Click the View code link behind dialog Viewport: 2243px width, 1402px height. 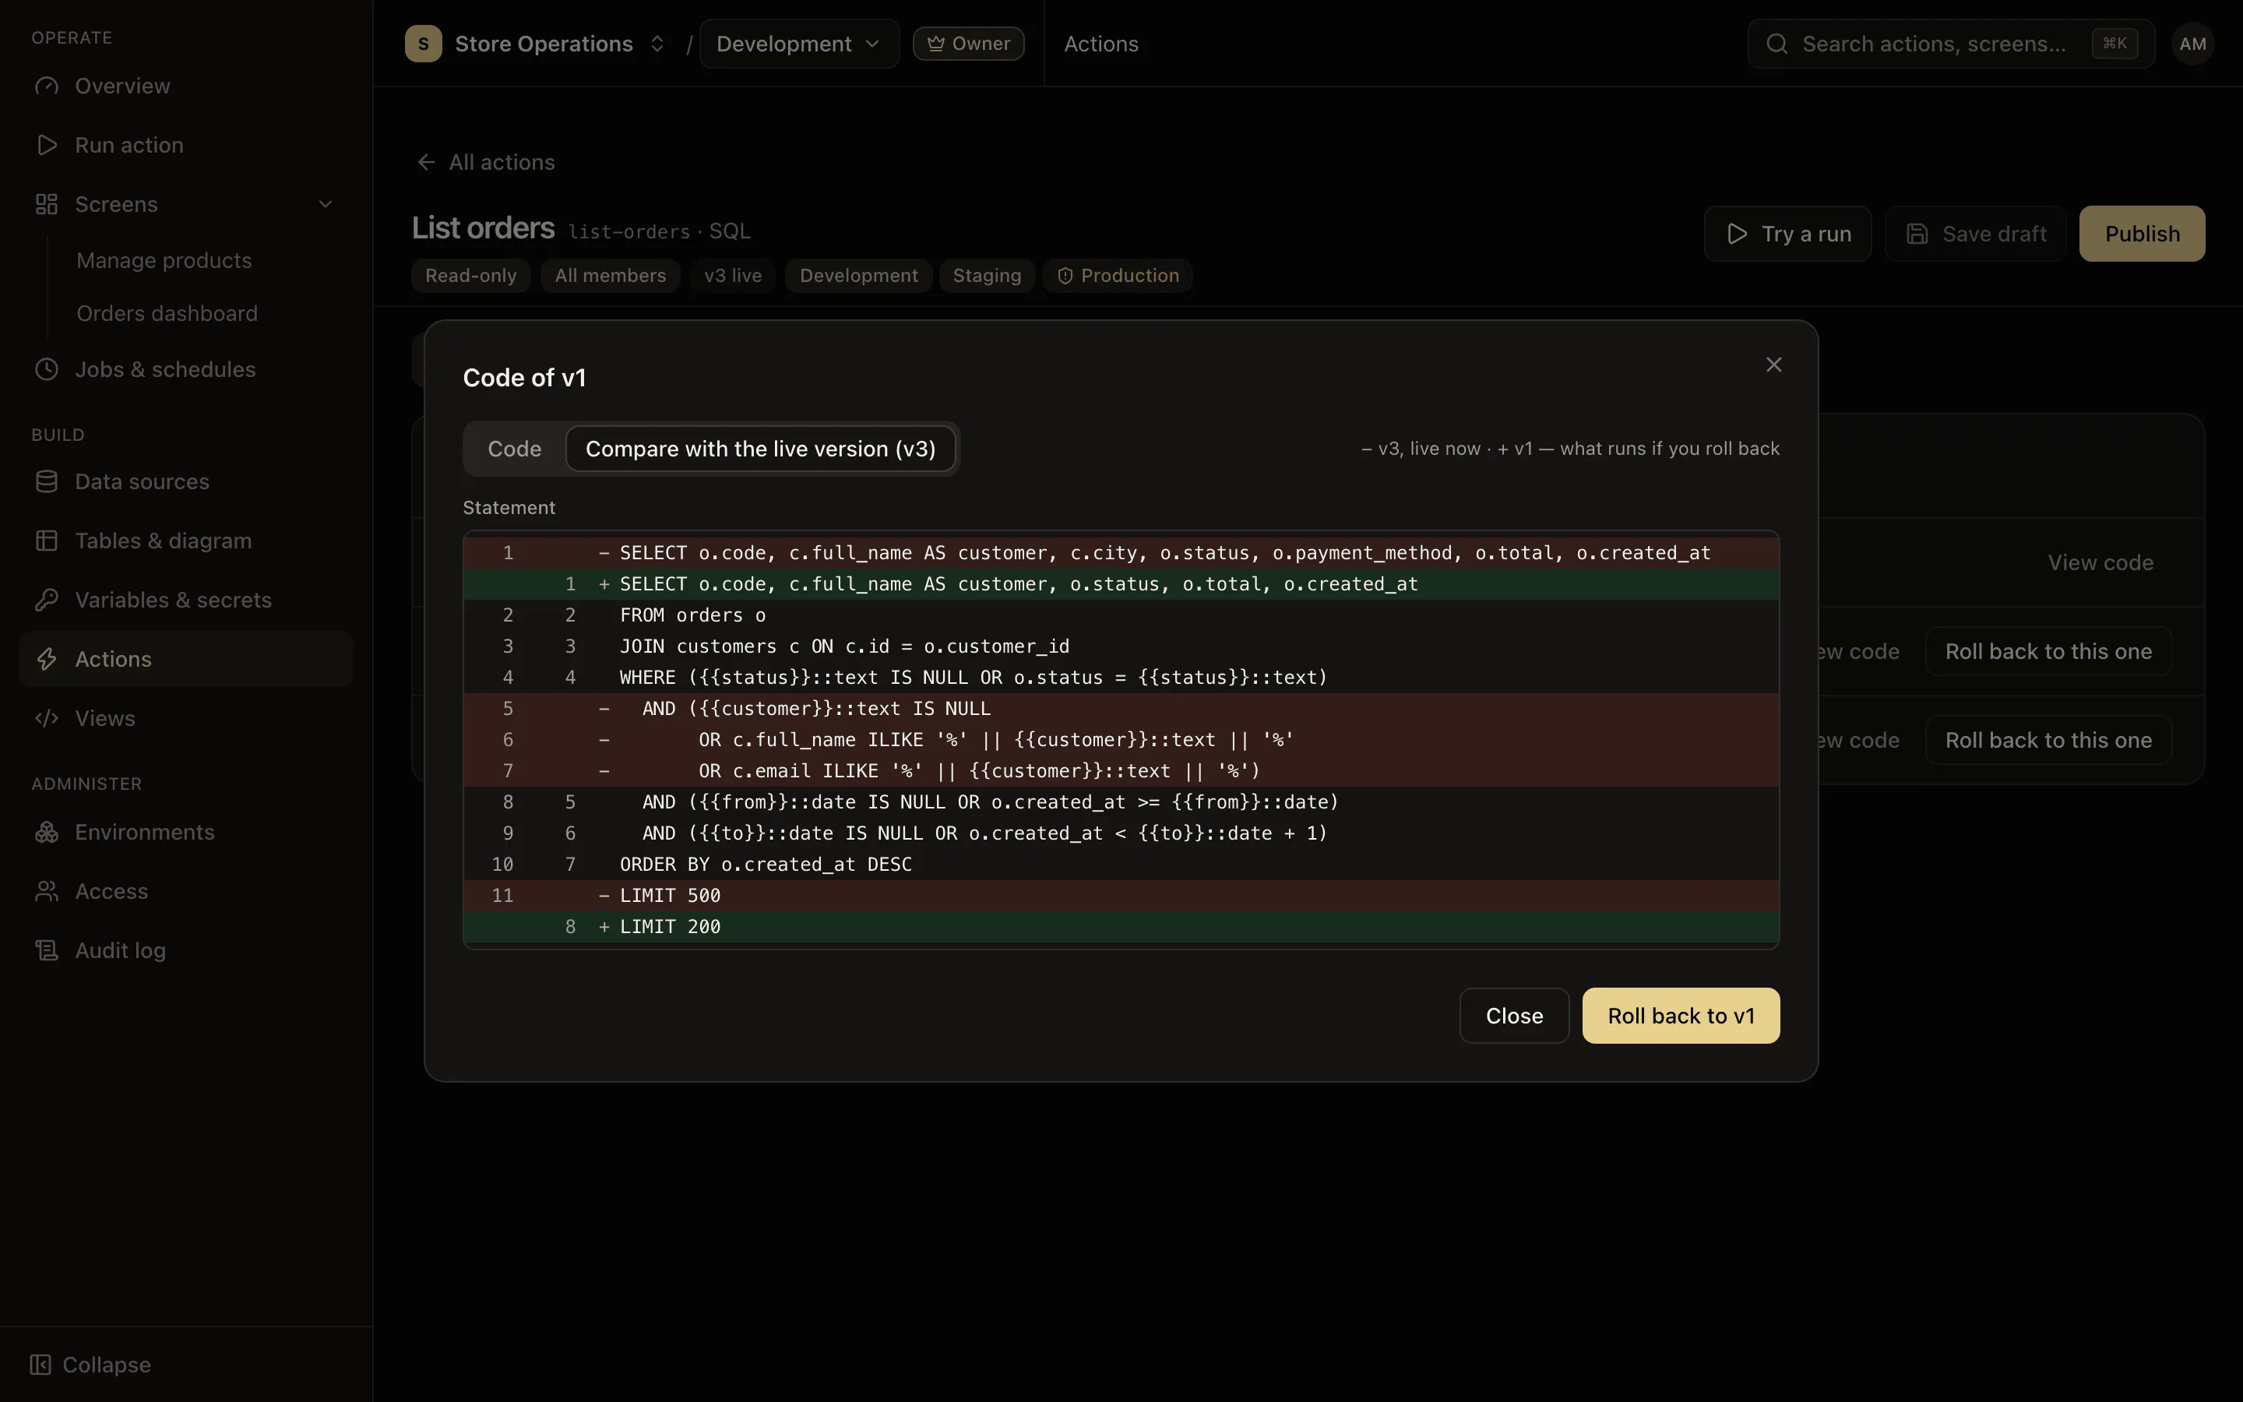[2100, 563]
